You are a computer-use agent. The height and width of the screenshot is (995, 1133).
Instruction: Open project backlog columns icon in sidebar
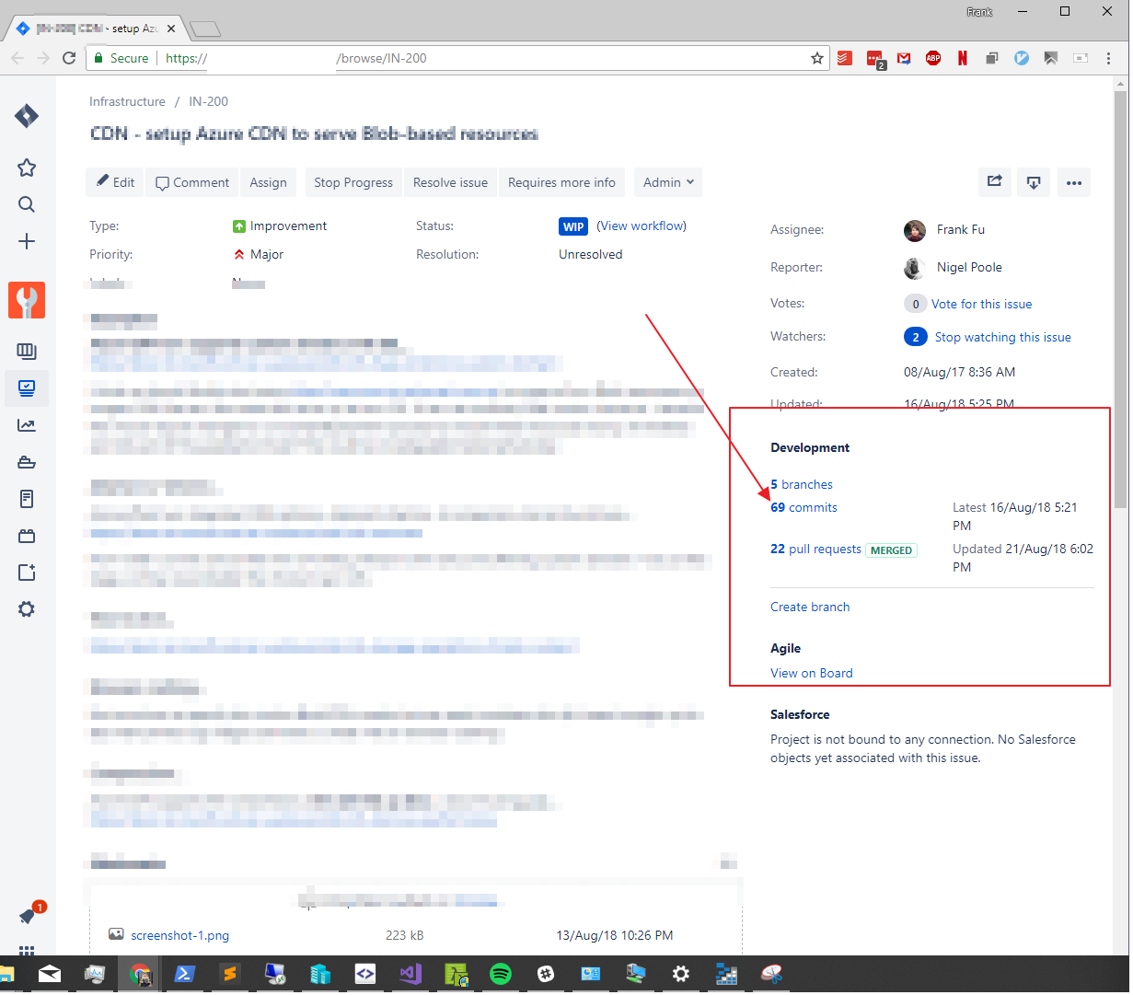[27, 352]
